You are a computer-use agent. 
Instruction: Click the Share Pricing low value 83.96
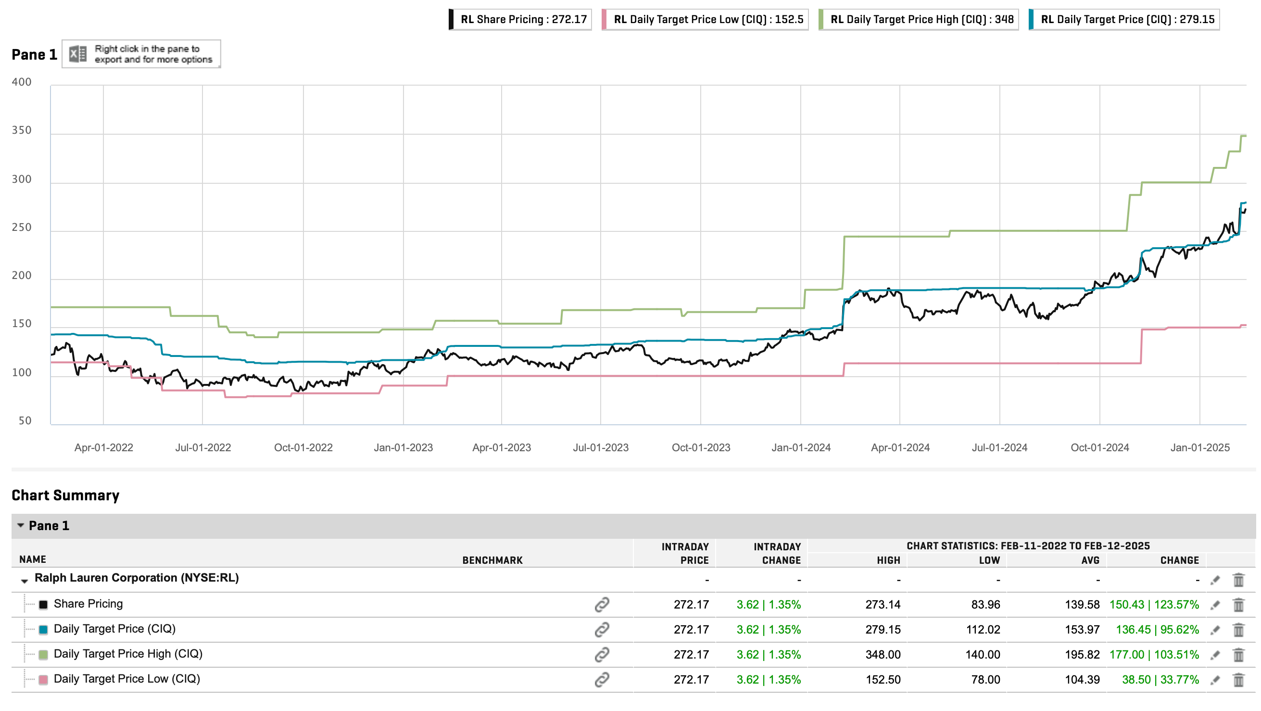pyautogui.click(x=985, y=605)
